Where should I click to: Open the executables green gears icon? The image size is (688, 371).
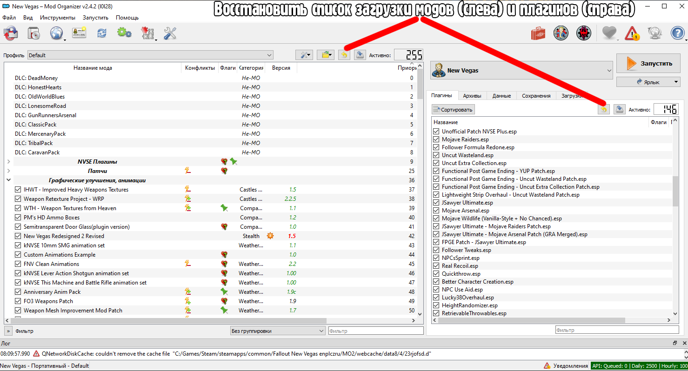(124, 33)
